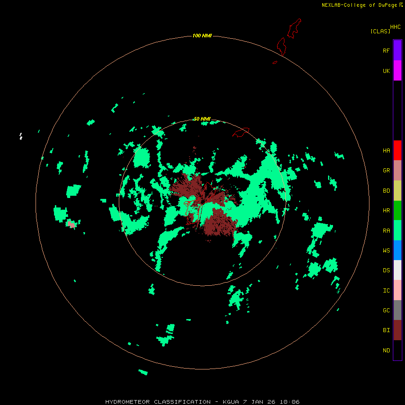Click the RF legend label
The height and width of the screenshot is (405, 405).
[x=386, y=50]
